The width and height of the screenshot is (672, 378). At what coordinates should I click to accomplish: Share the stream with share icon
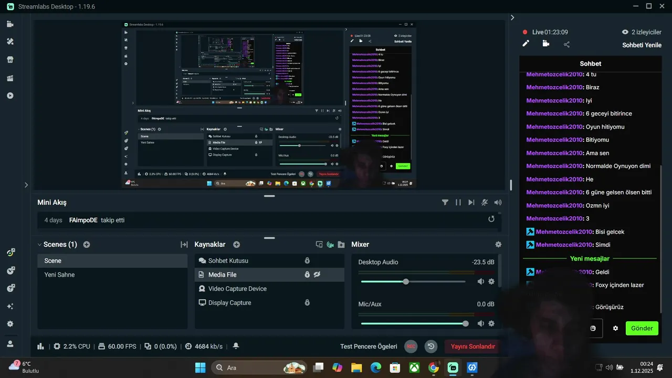[566, 45]
